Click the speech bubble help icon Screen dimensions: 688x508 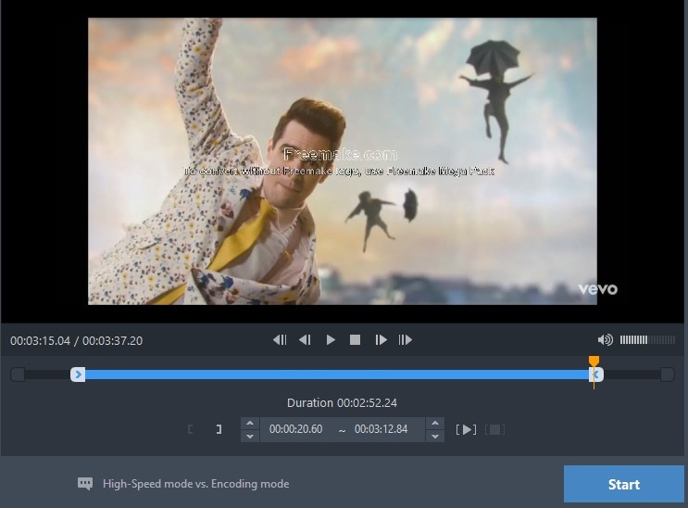[x=85, y=484]
